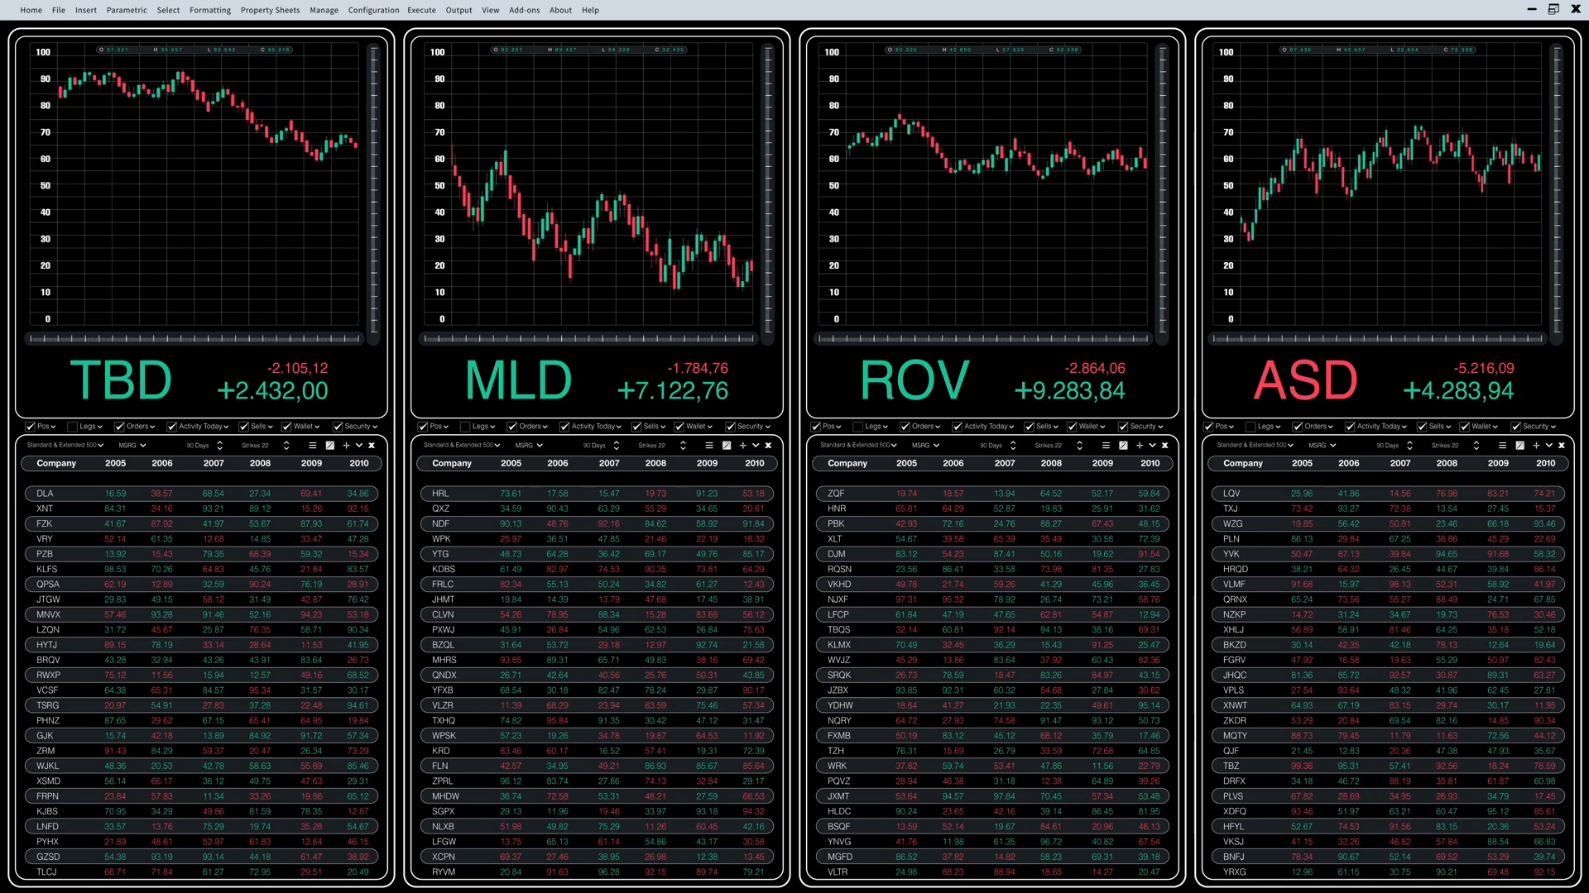1589x893 pixels.
Task: Click the edit pencil icon in TBD table panel
Action: (330, 446)
